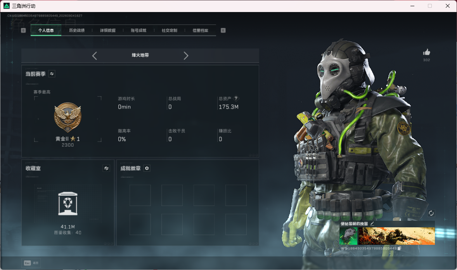Click the 烽火地带 mode title
The width and height of the screenshot is (457, 270).
(140, 55)
